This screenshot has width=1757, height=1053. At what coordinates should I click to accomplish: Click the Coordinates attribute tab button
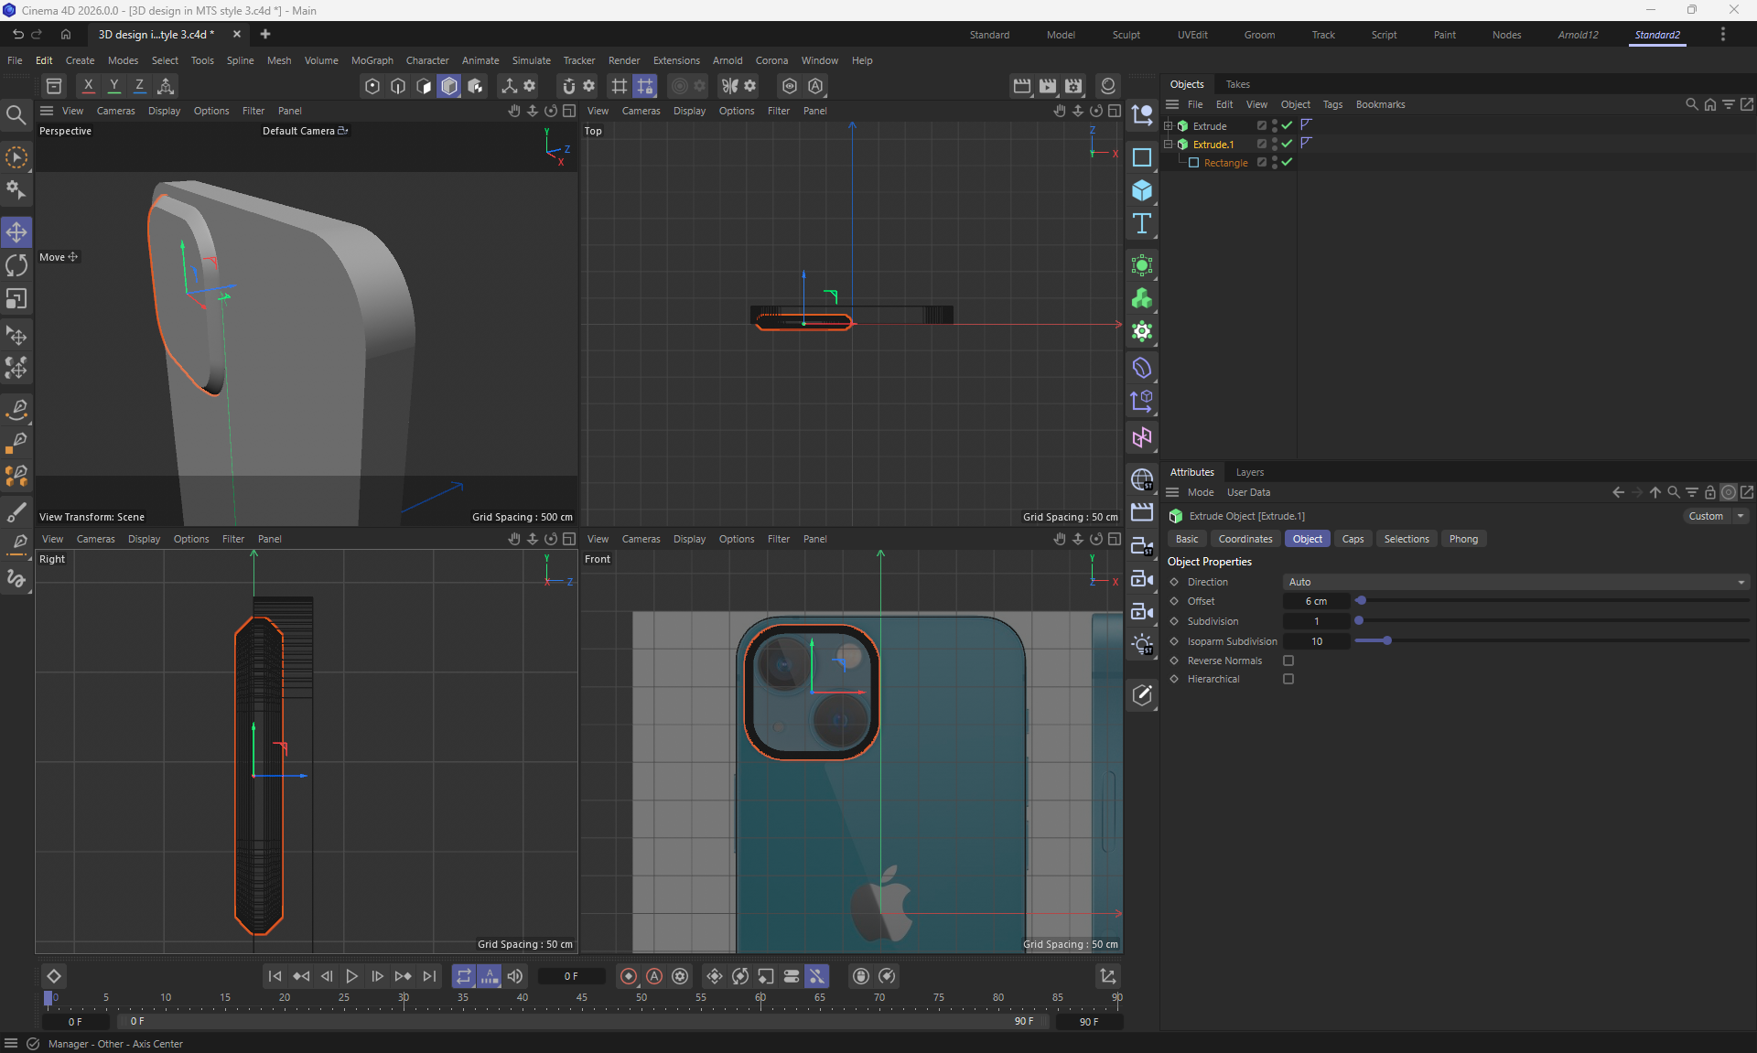click(1245, 539)
